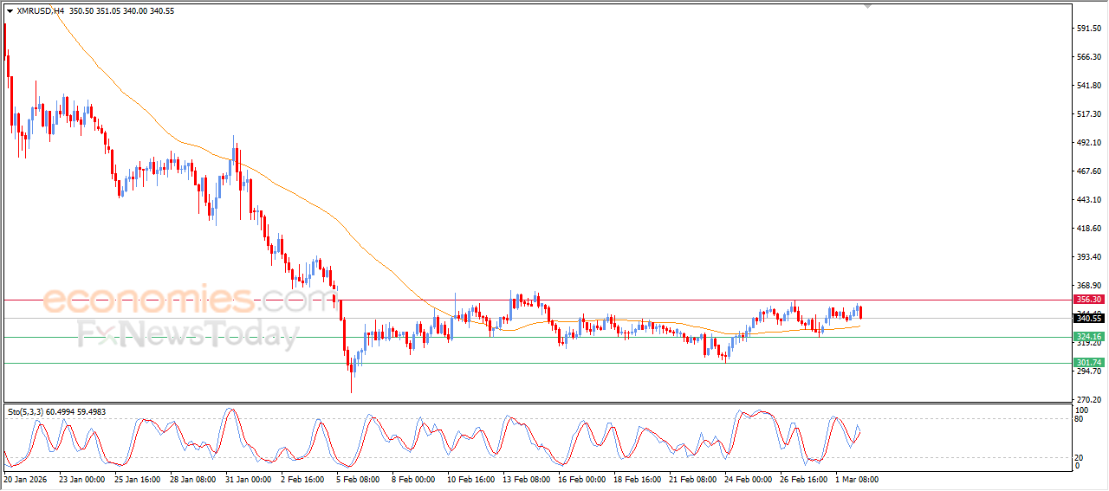Select the green 324.16 level label

[x=1088, y=337]
